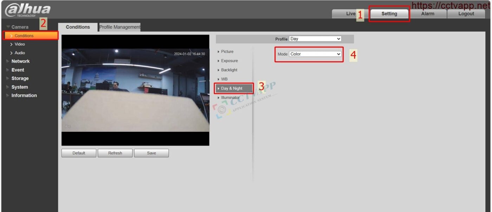Image resolution: width=492 pixels, height=212 pixels.
Task: Open the Profile dropdown set to Day
Action: [315, 39]
